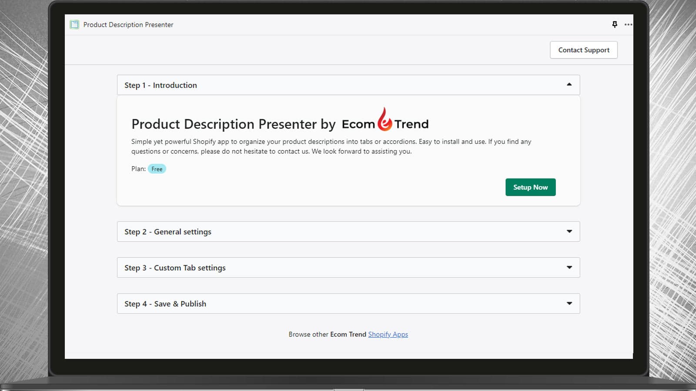696x391 pixels.
Task: Click the Contact Support button
Action: click(x=583, y=50)
